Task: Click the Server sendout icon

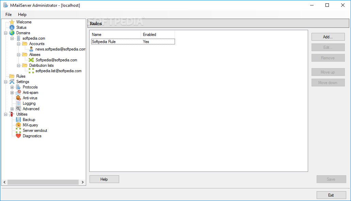Action: [x=18, y=130]
